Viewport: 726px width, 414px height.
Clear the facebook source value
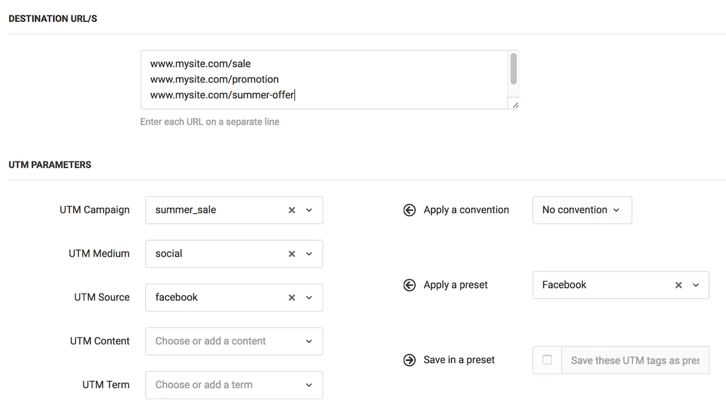coord(291,297)
